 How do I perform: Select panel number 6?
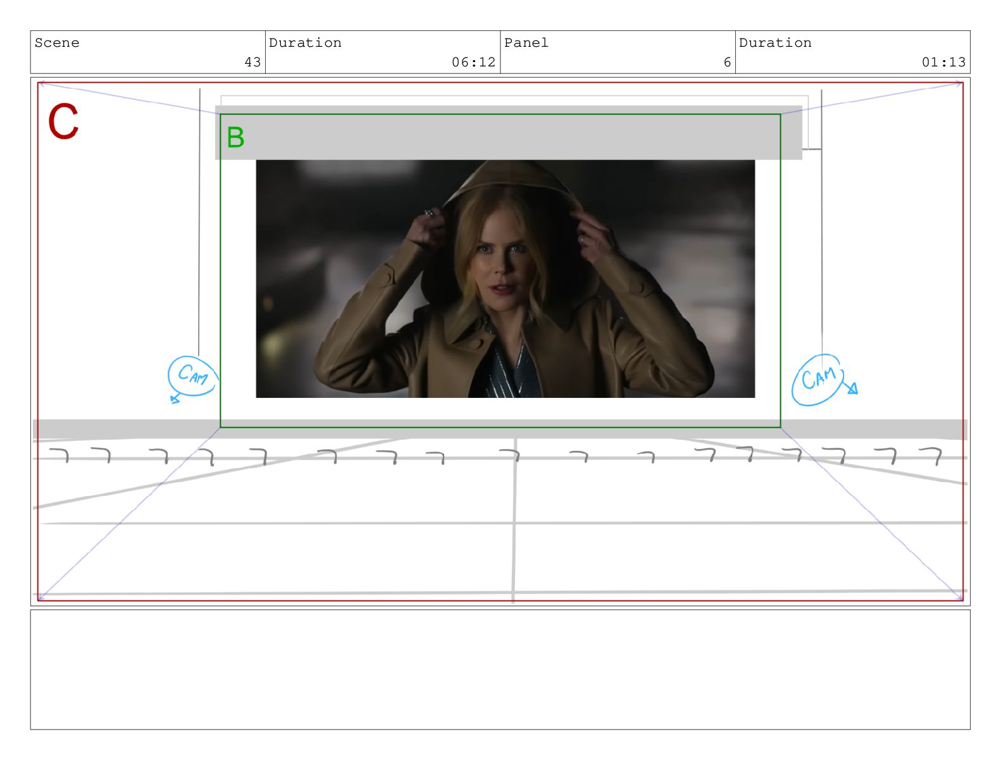tap(727, 62)
